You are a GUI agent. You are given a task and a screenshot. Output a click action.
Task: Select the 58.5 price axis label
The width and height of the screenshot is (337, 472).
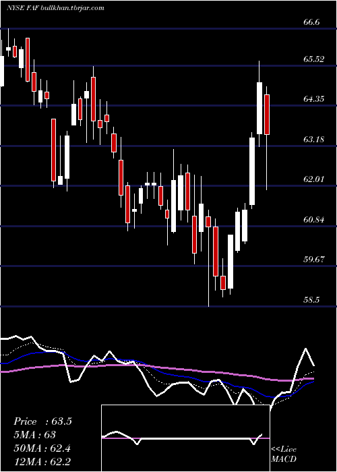pyautogui.click(x=311, y=300)
